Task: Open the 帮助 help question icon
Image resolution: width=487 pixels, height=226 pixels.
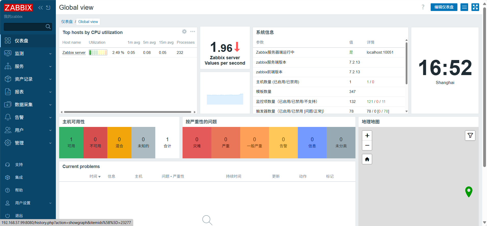Action: pos(8,190)
